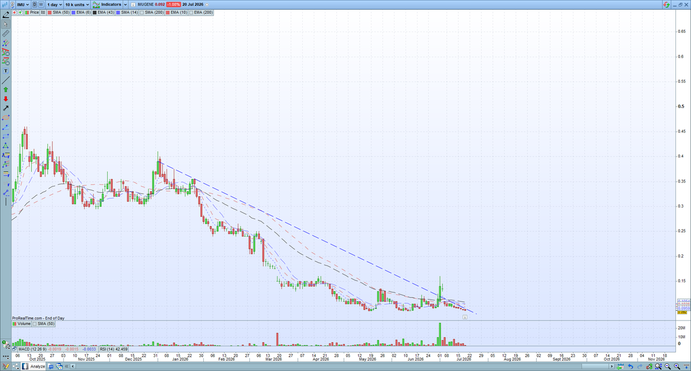Toggle the SMA (50) price indicator
691x371 pixels.
58,12
